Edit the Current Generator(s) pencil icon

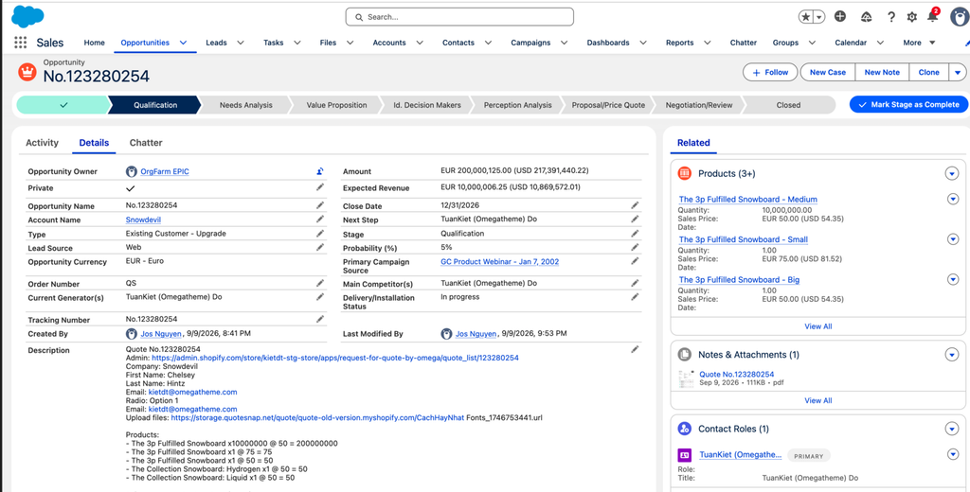(320, 297)
